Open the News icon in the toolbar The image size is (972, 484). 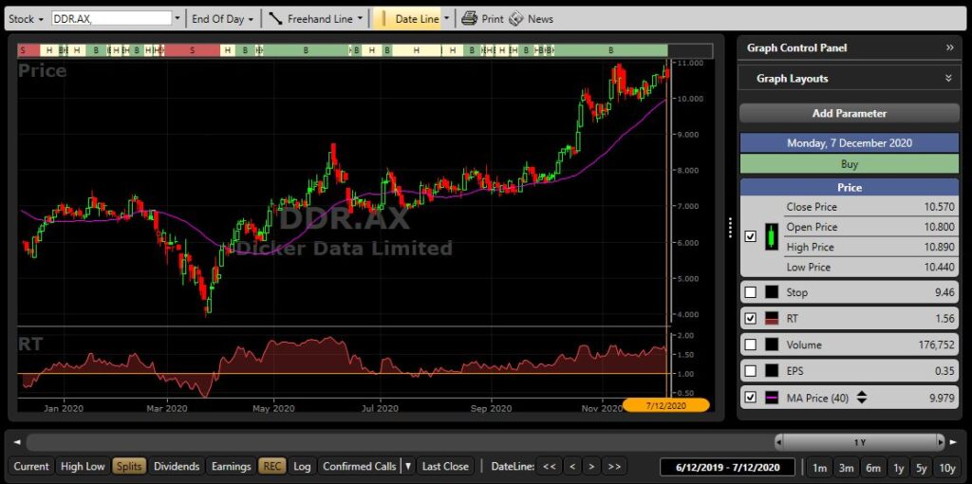coord(515,19)
